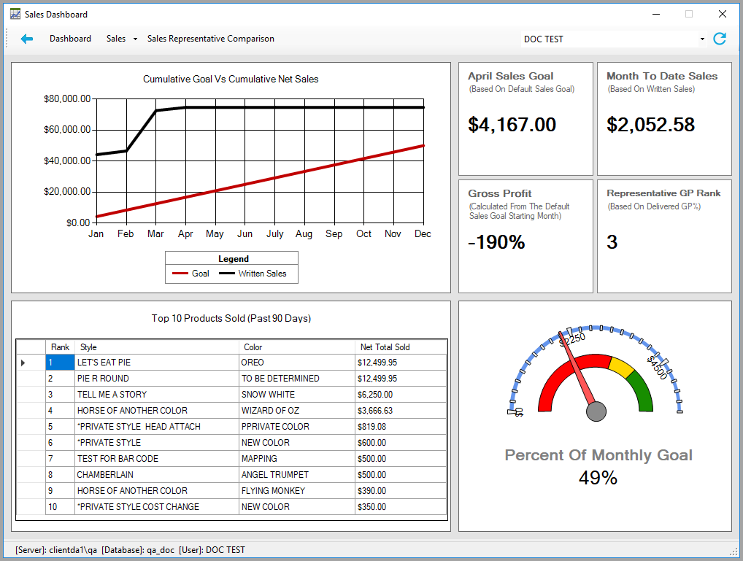Click the Gross Profit -190% value
743x561 pixels.
[496, 243]
